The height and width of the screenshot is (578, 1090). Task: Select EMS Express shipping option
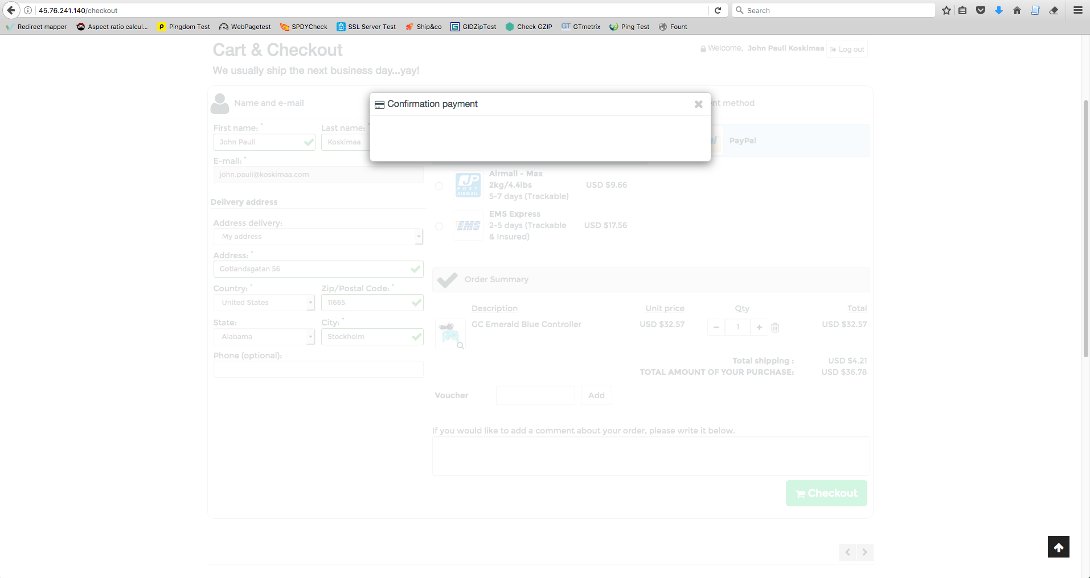439,226
